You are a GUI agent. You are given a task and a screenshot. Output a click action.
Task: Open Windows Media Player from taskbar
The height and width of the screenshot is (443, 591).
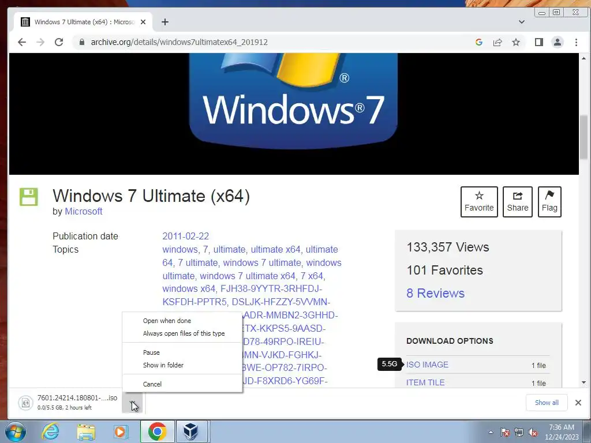[121, 431]
